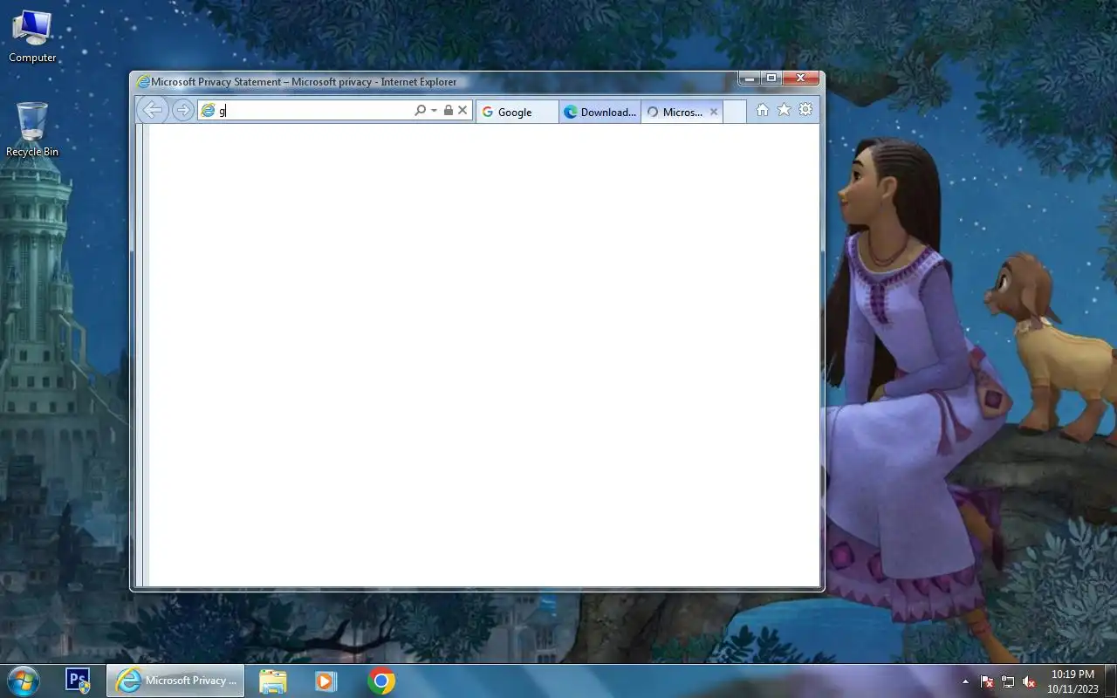Go to the browser Home page
Image resolution: width=1117 pixels, height=698 pixels.
click(x=762, y=110)
